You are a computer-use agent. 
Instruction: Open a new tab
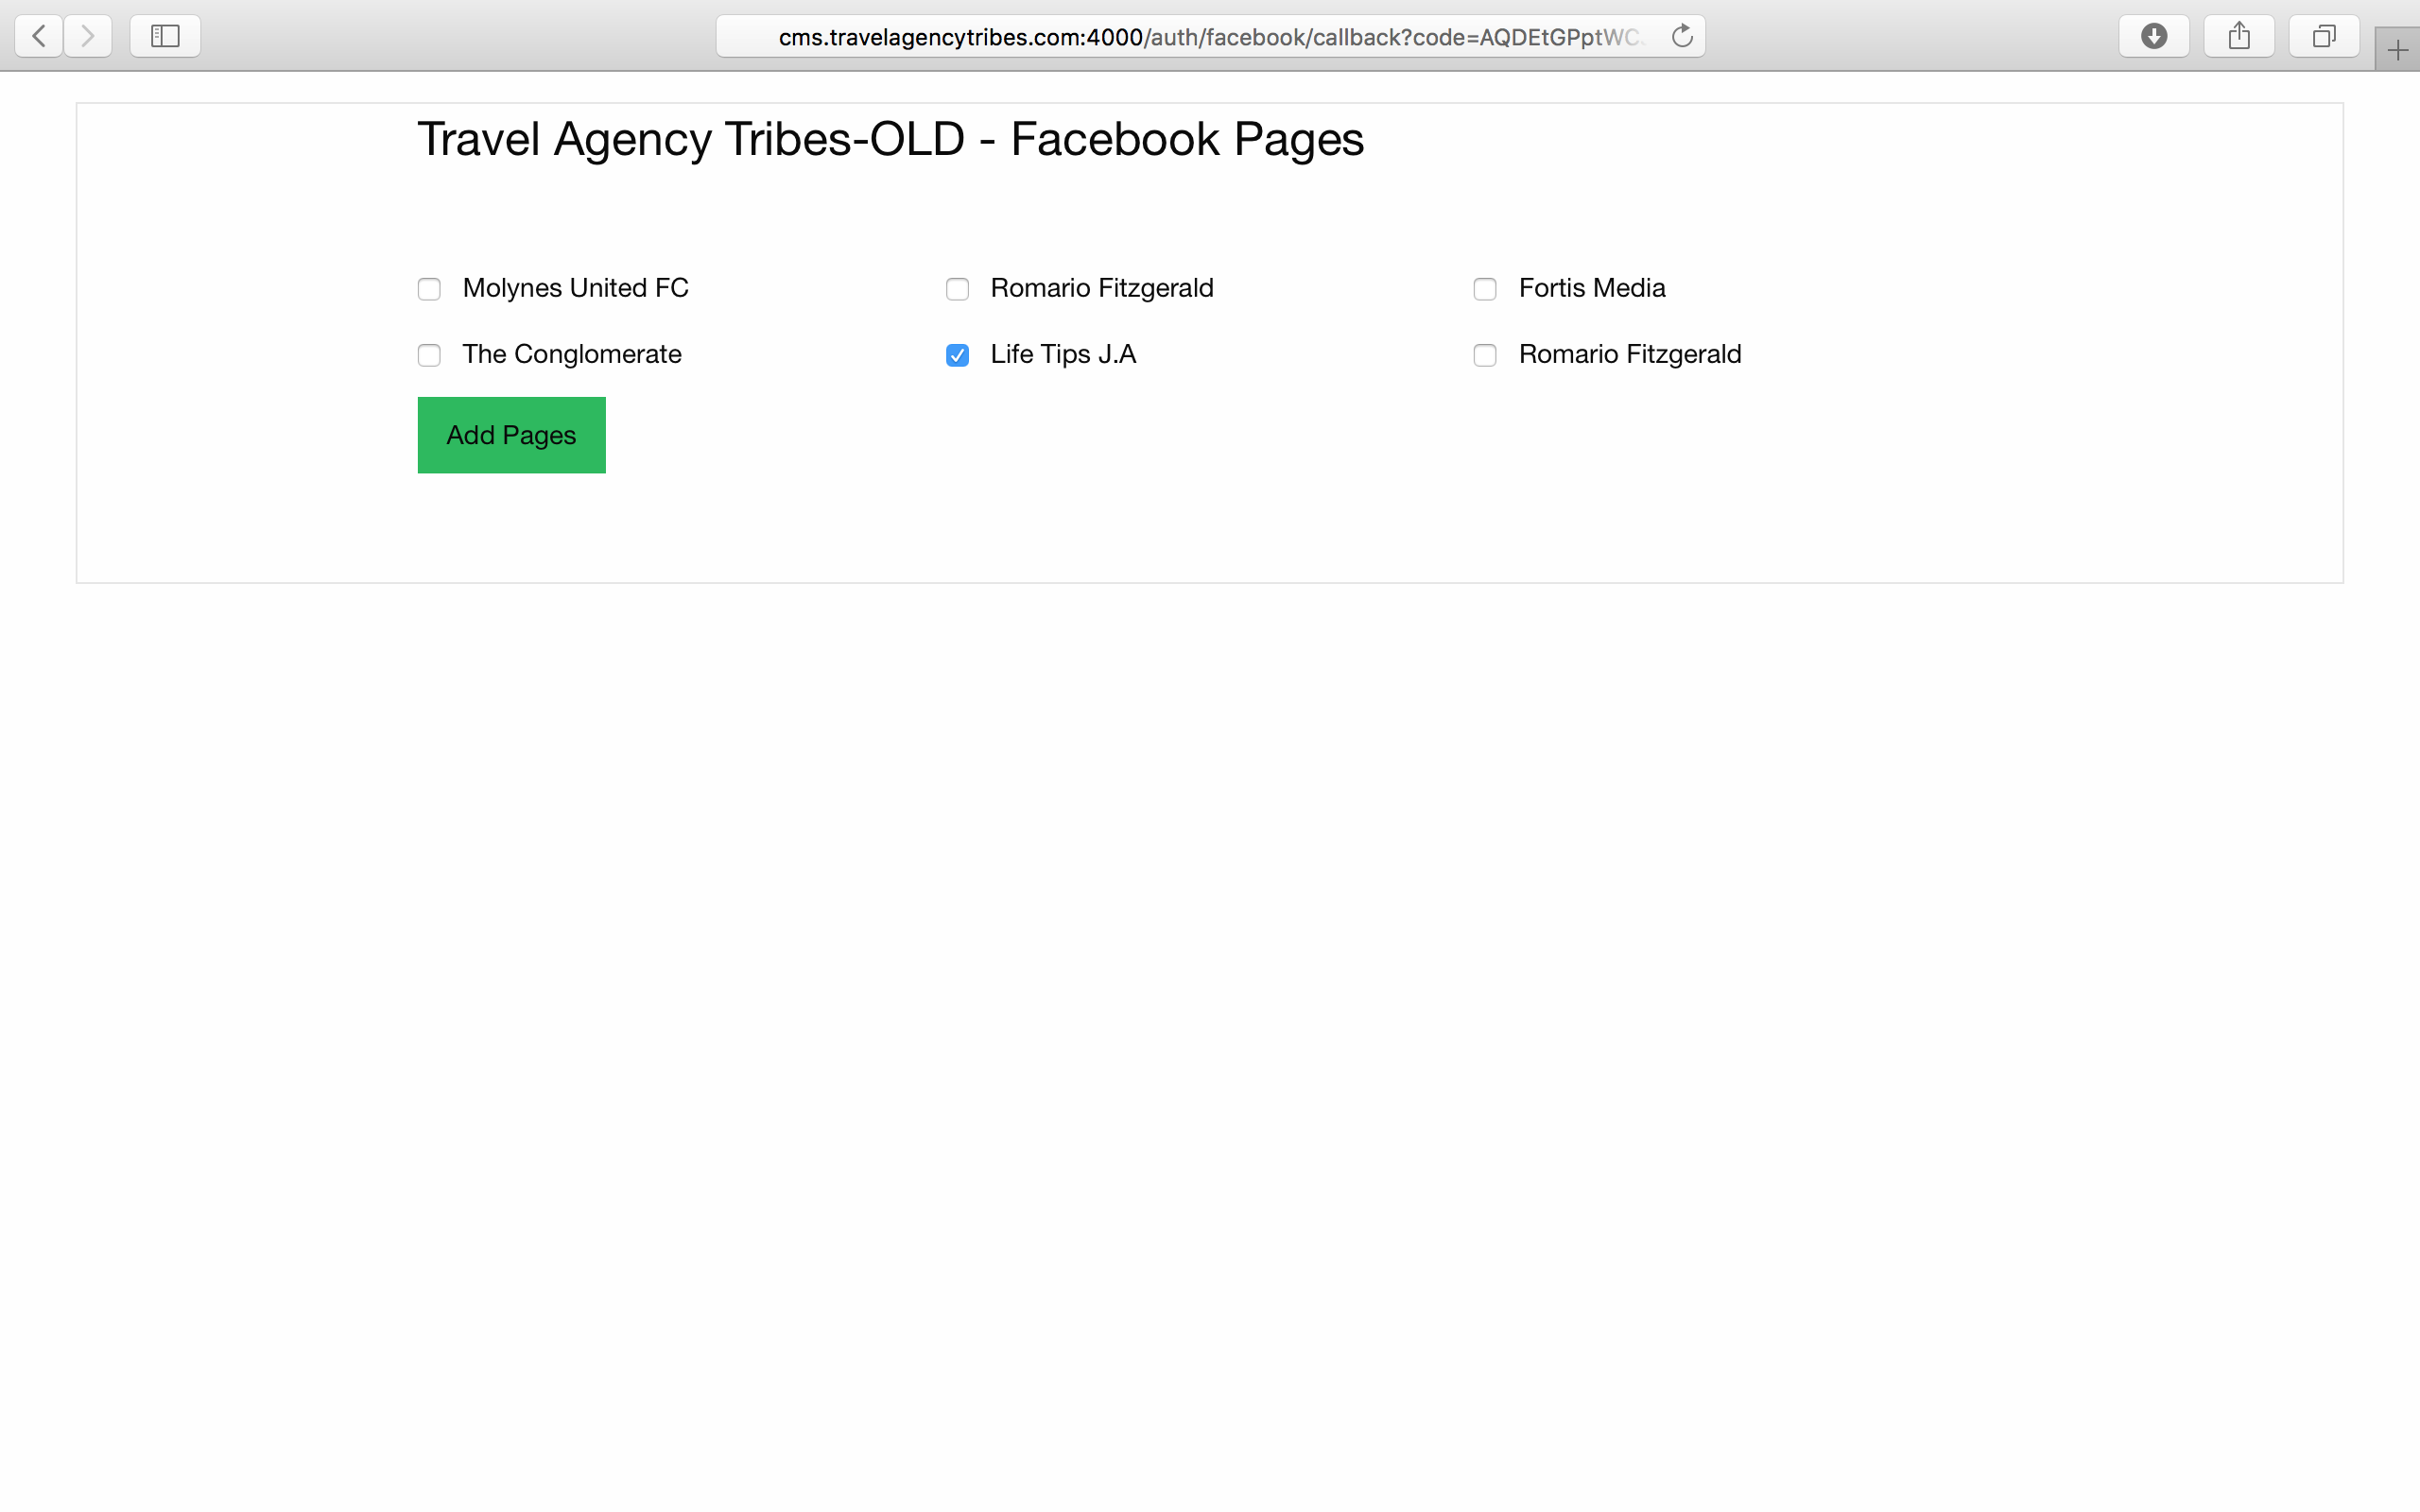click(x=2398, y=50)
